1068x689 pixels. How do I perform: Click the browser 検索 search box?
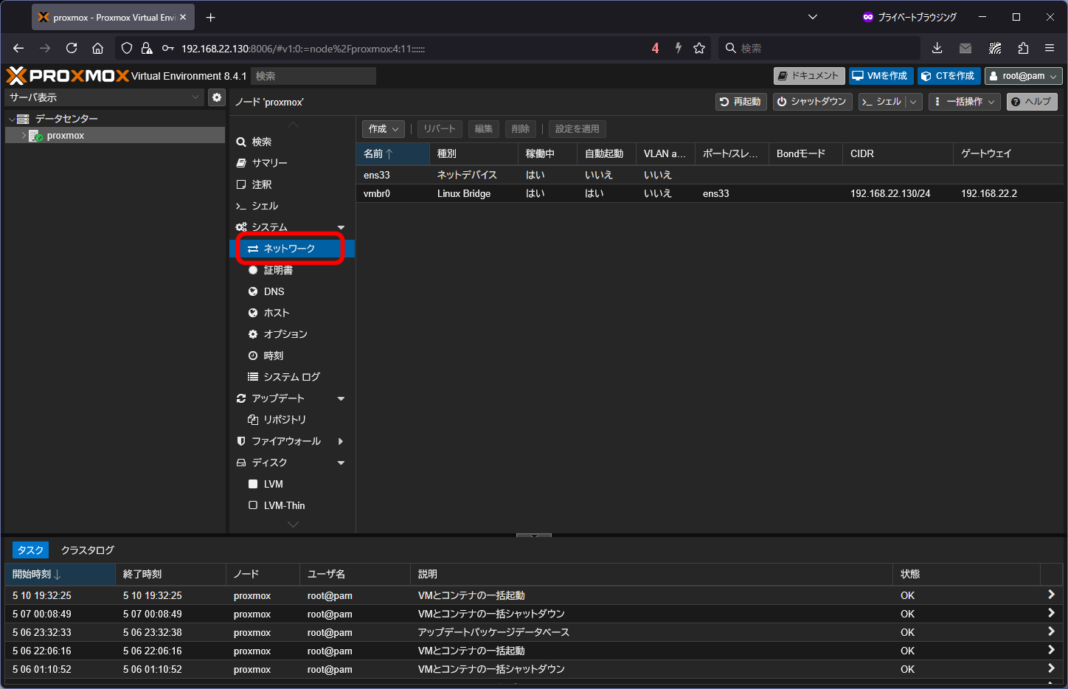pyautogui.click(x=819, y=48)
